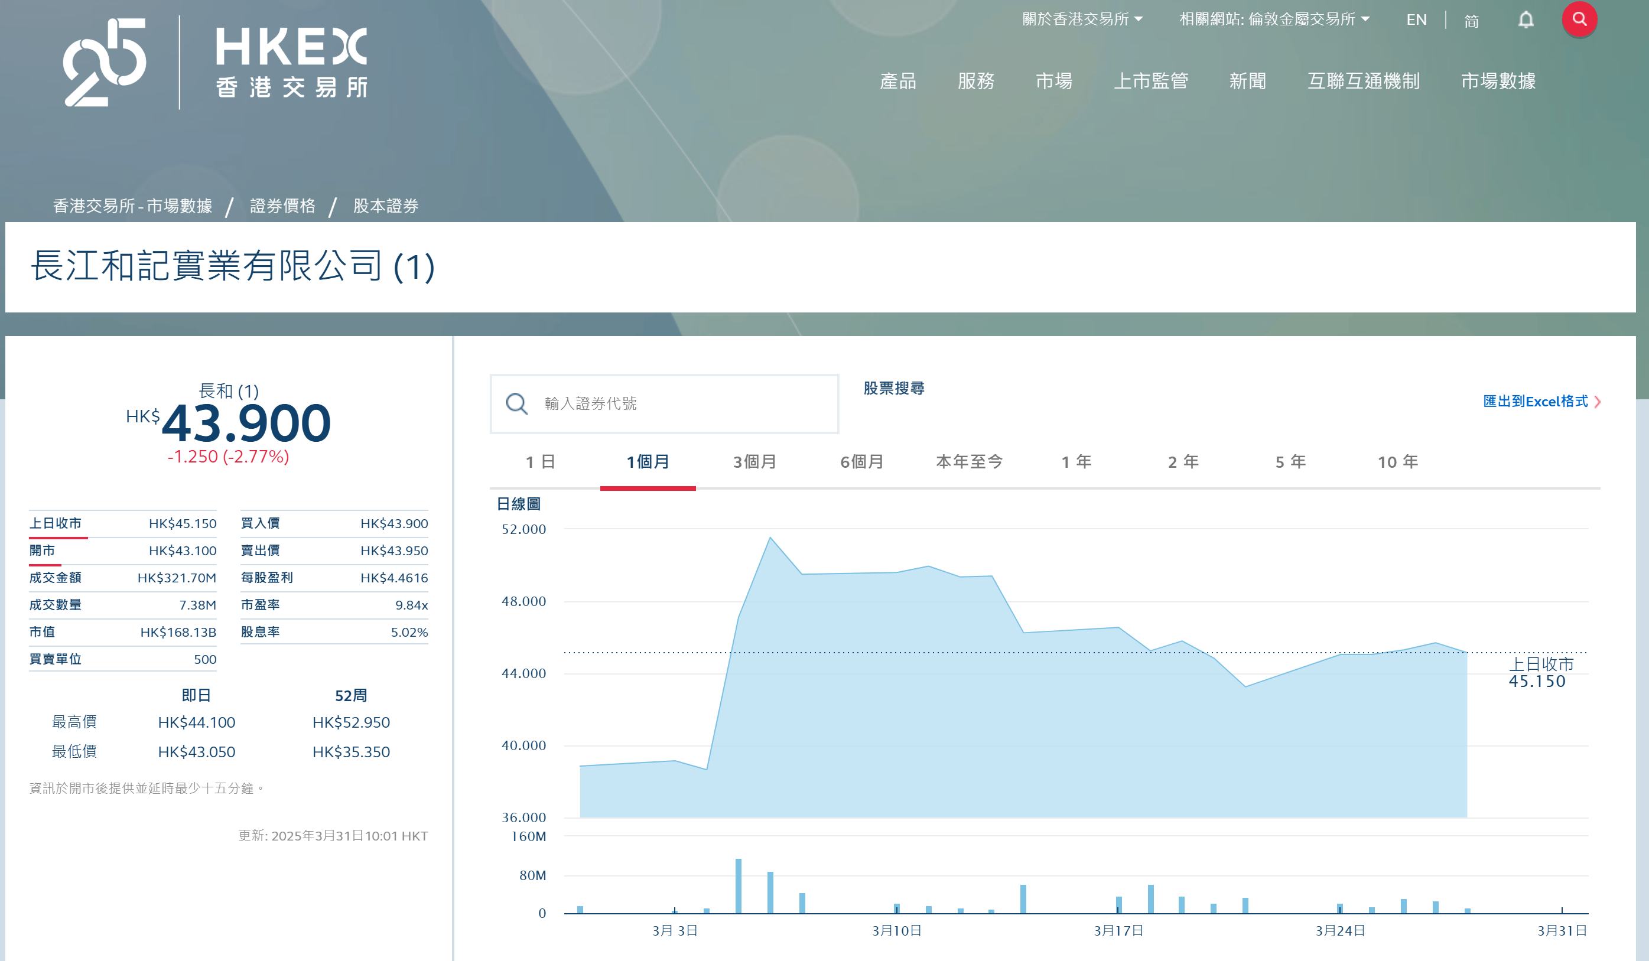This screenshot has width=1649, height=961.
Task: Select the 1 日 chart tab
Action: [x=541, y=462]
